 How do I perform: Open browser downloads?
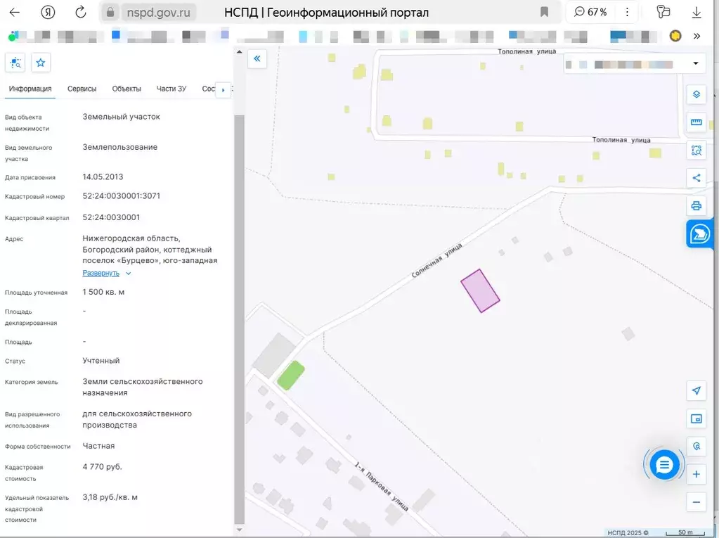pos(697,13)
